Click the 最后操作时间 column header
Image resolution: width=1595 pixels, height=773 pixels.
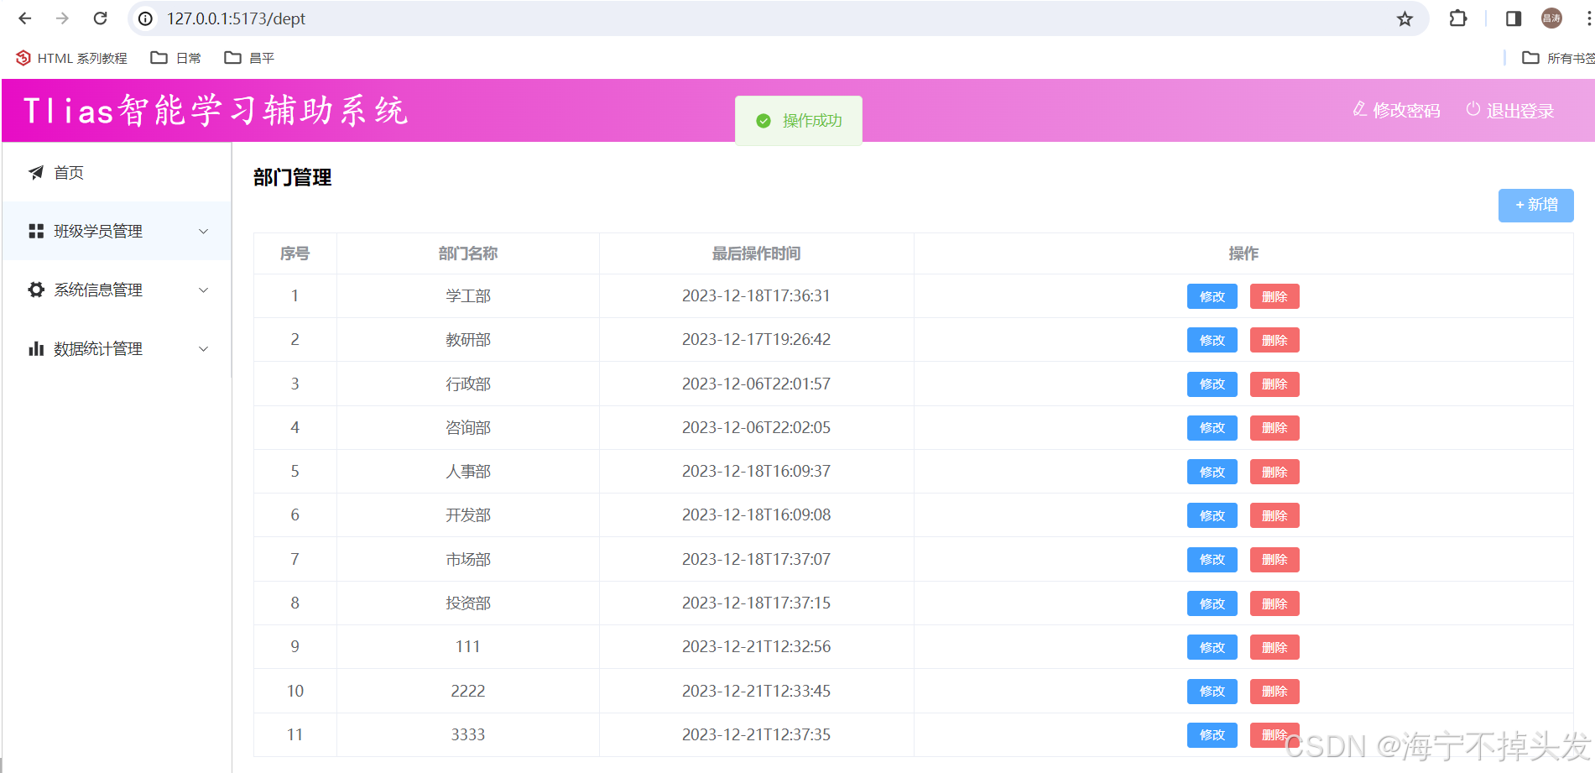coord(756,253)
